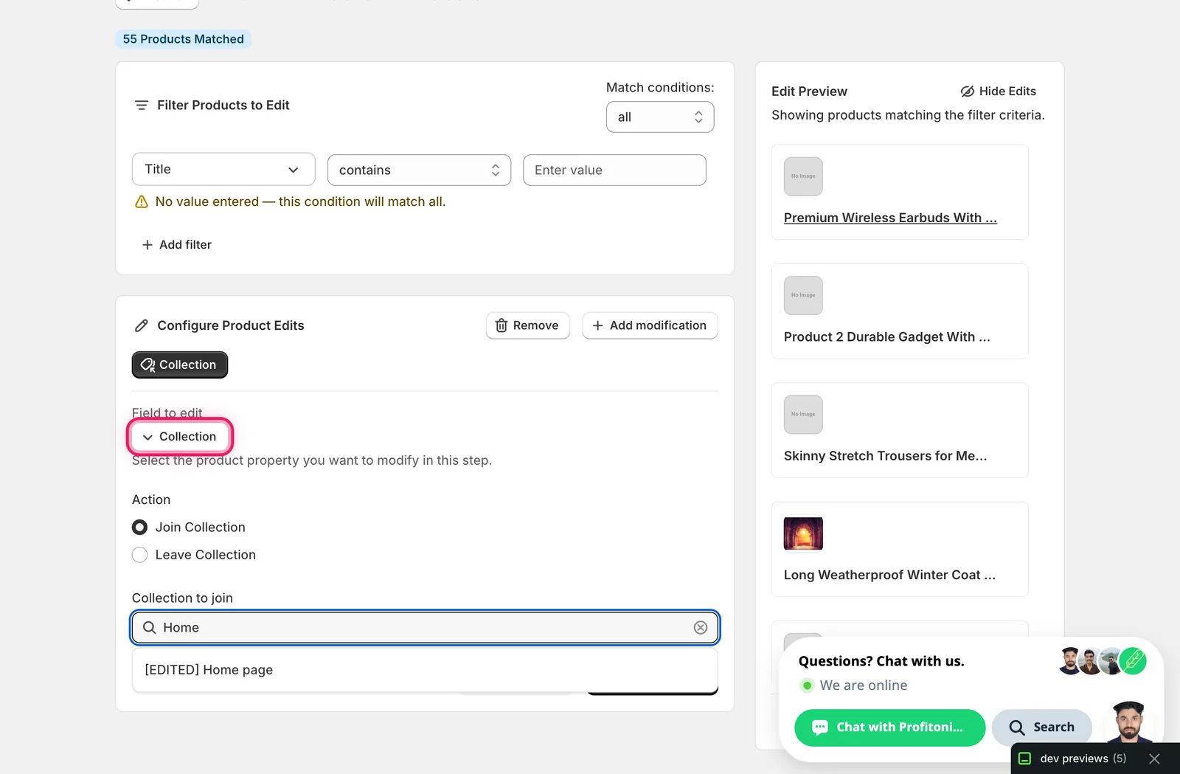Screen dimensions: 1180x774
Task: Click the magnifier icon in collection search
Action: (149, 627)
